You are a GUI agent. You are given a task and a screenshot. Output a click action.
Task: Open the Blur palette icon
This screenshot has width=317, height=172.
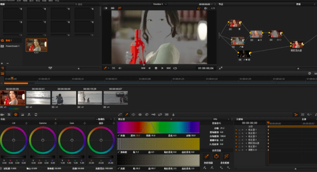(x=147, y=115)
